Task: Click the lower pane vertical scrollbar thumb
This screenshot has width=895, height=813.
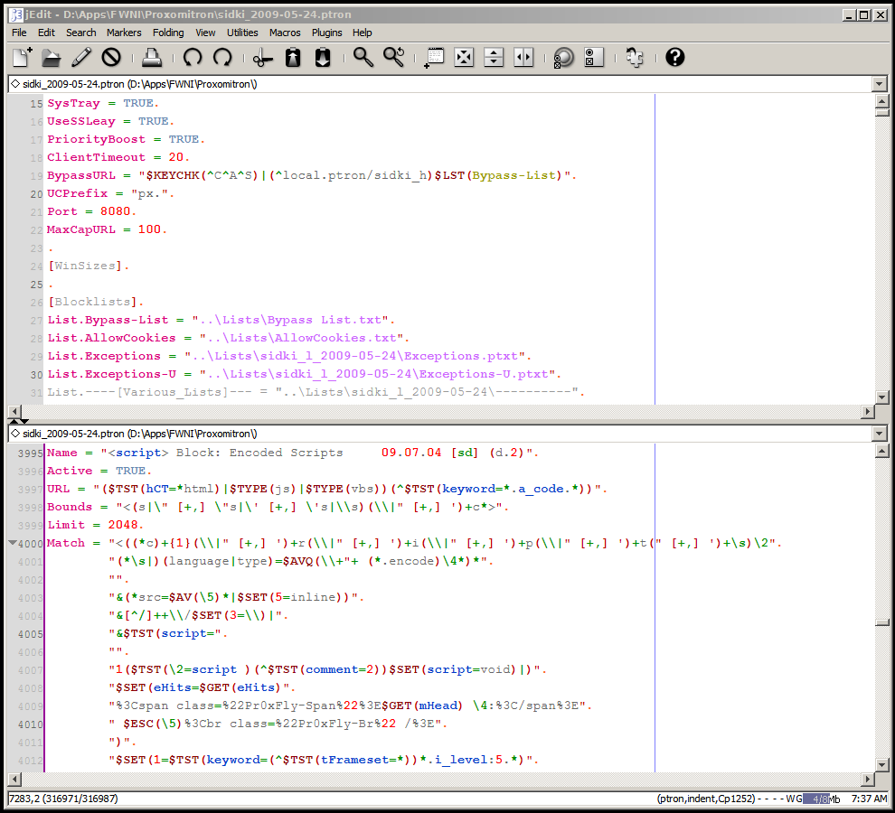Action: (882, 622)
